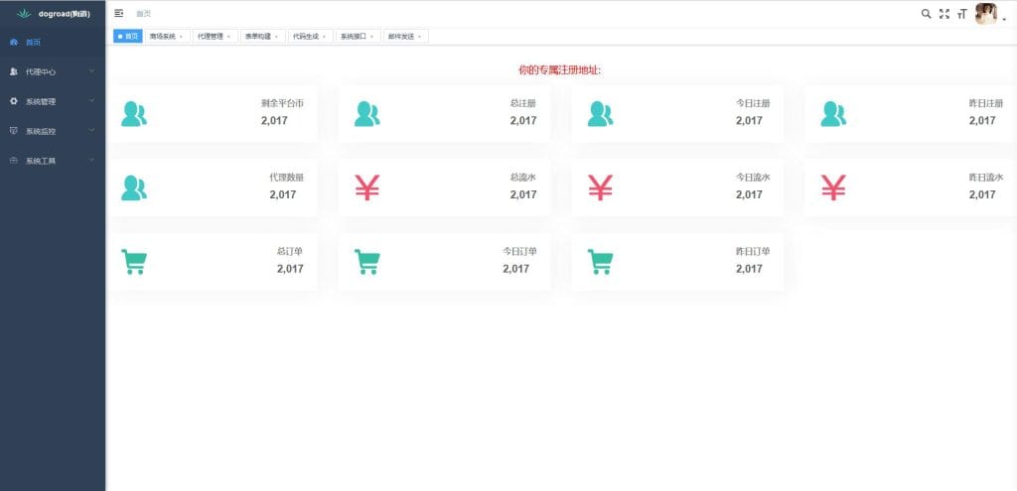
Task: Click the 首页 breadcrumb link
Action: (144, 14)
